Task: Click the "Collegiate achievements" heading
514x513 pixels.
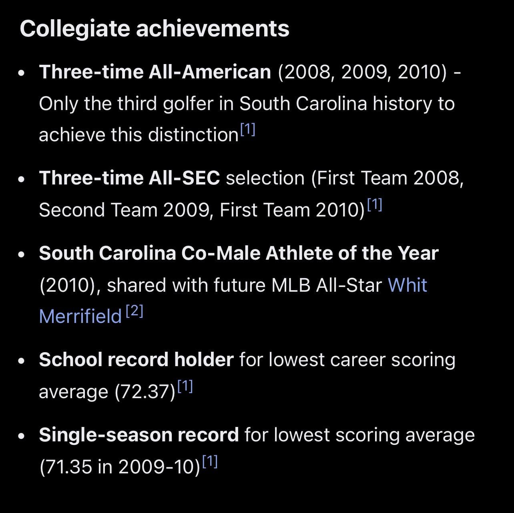Action: click(x=155, y=28)
